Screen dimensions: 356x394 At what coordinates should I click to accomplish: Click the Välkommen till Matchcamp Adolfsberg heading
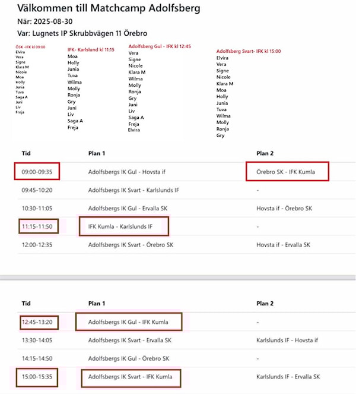109,9
